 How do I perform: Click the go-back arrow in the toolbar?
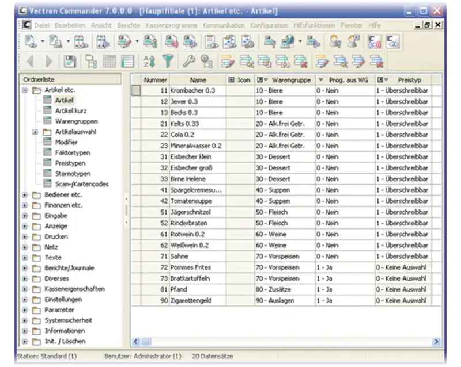(x=30, y=62)
